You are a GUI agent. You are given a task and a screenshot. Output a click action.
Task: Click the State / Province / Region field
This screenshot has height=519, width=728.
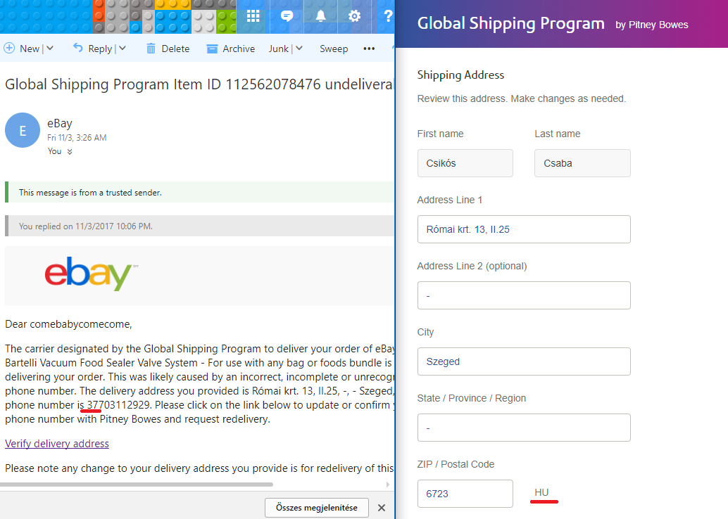pyautogui.click(x=524, y=428)
